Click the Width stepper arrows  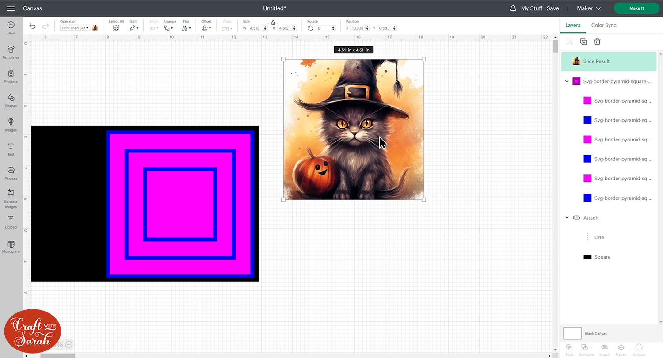point(265,28)
